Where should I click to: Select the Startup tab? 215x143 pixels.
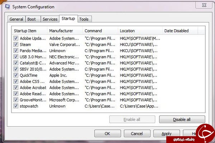coord(68,19)
